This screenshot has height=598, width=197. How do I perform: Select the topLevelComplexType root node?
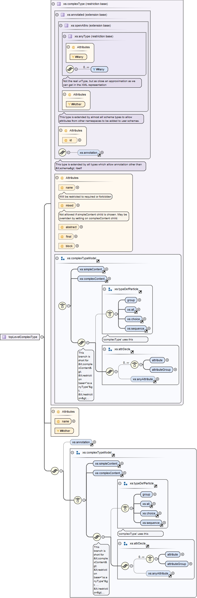pyautogui.click(x=20, y=337)
